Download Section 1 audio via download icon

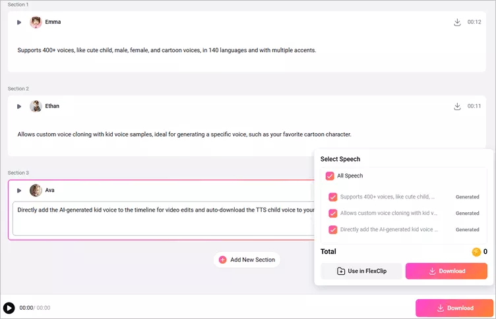[457, 22]
